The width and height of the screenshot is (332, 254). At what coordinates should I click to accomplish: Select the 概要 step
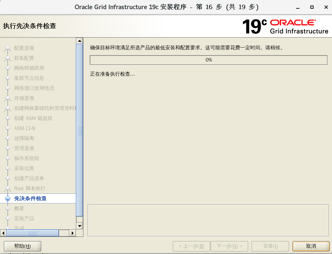19,208
